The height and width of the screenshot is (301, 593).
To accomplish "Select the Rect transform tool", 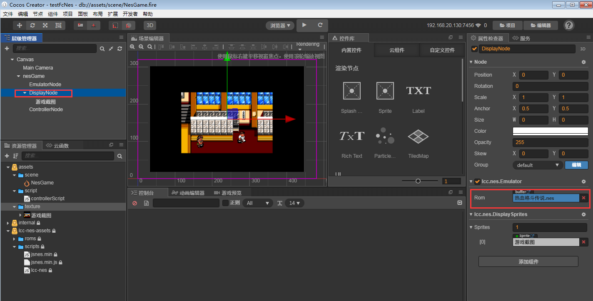I will 58,25.
